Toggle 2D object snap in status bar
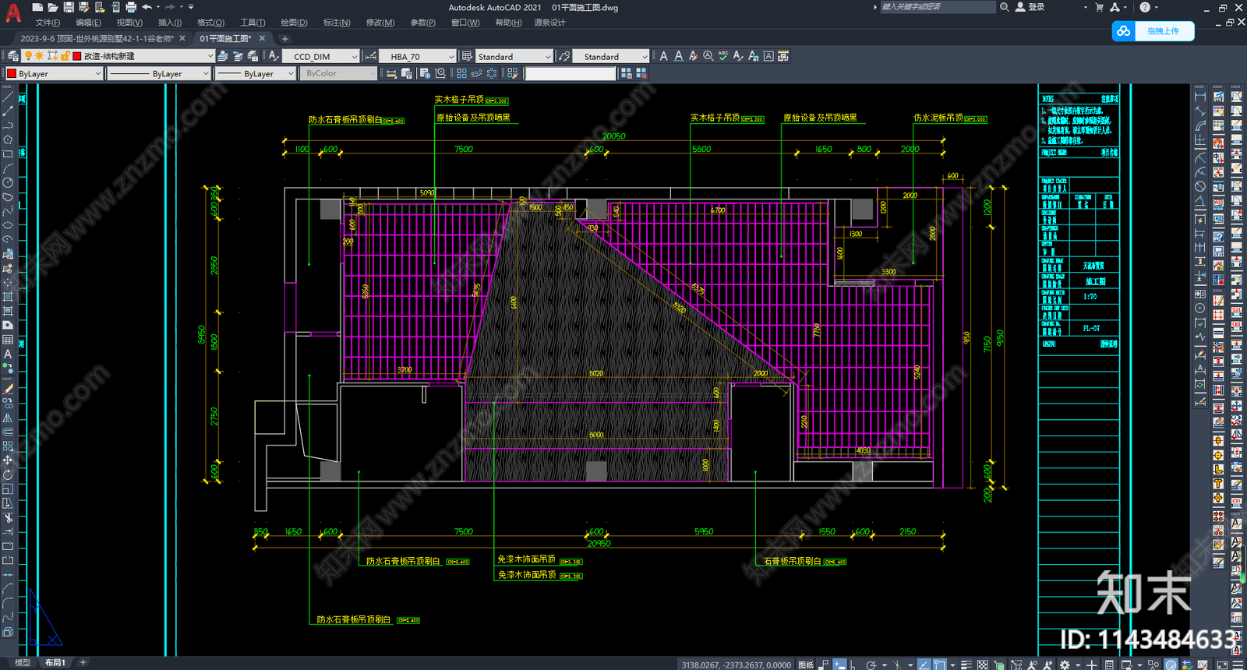1247x670 pixels. click(940, 665)
